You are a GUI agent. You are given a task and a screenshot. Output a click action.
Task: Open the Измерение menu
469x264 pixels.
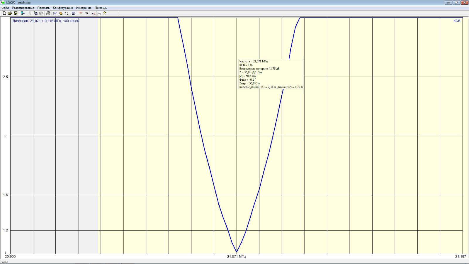pos(84,8)
